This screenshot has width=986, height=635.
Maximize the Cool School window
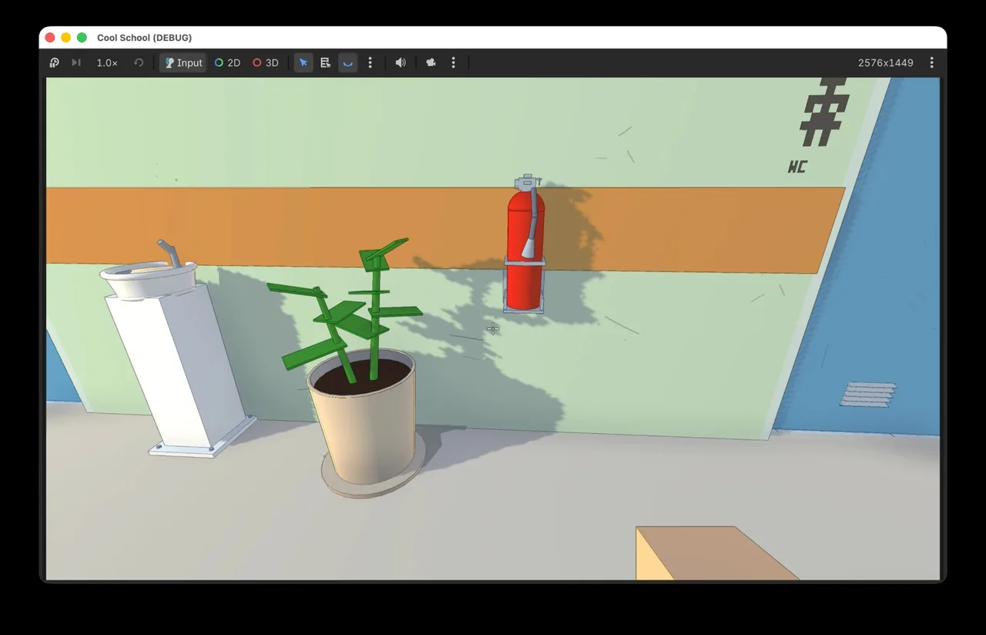point(82,38)
